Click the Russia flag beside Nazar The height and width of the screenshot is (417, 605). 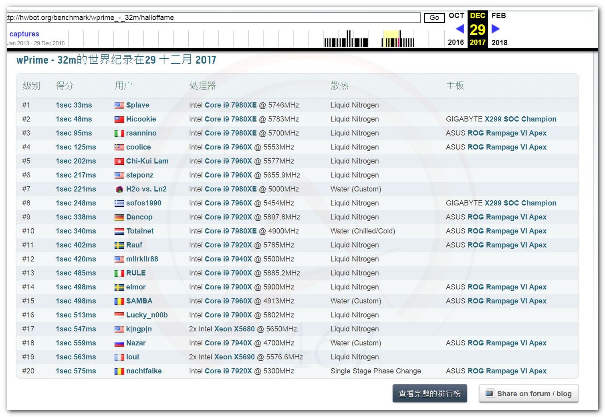[x=119, y=343]
